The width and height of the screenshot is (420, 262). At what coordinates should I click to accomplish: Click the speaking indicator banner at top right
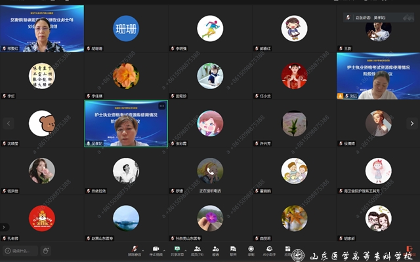tap(379, 18)
